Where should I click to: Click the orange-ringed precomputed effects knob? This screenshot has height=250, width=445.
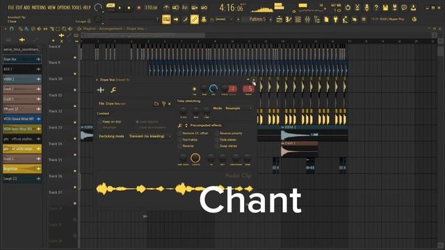point(195,158)
